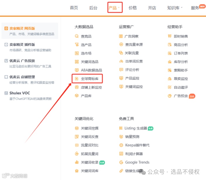Click the 选市场 icon
The height and width of the screenshot is (180, 206).
[x=77, y=53]
